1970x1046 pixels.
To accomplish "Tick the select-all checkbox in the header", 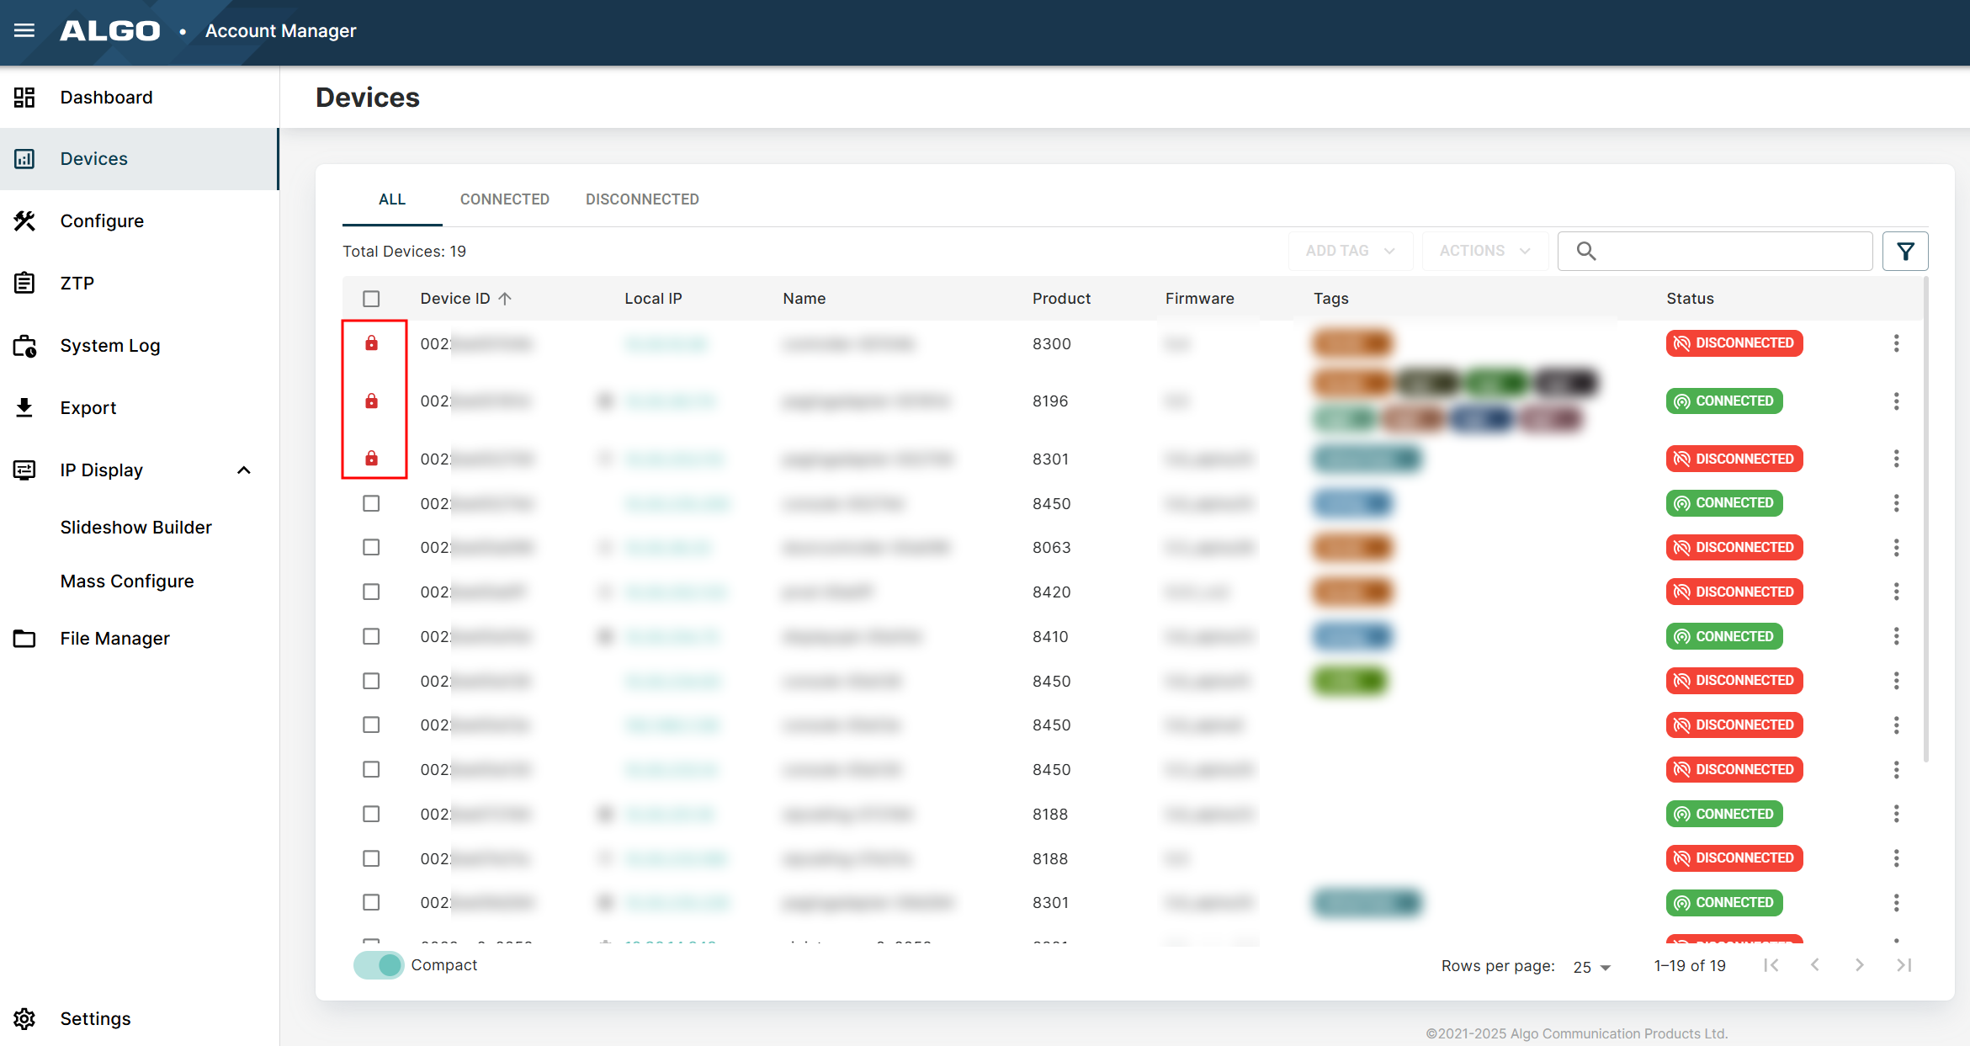I will (x=371, y=299).
